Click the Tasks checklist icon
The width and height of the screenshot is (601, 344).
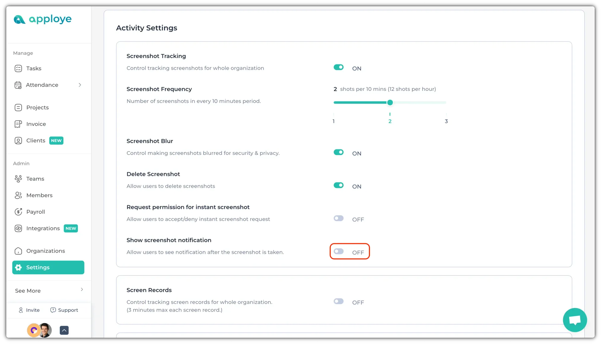(x=18, y=69)
